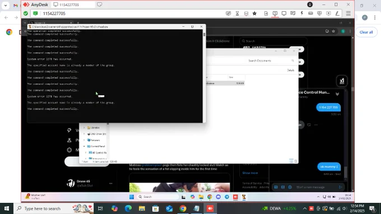Open File Explorer from local taskbar
Screen dimensions: 381x214
pyautogui.click(x=142, y=208)
